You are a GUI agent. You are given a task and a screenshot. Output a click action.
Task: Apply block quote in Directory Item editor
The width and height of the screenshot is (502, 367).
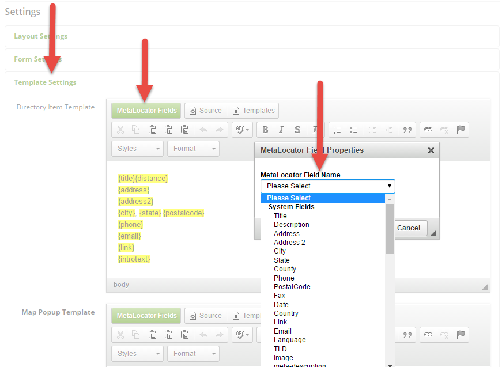[407, 130]
